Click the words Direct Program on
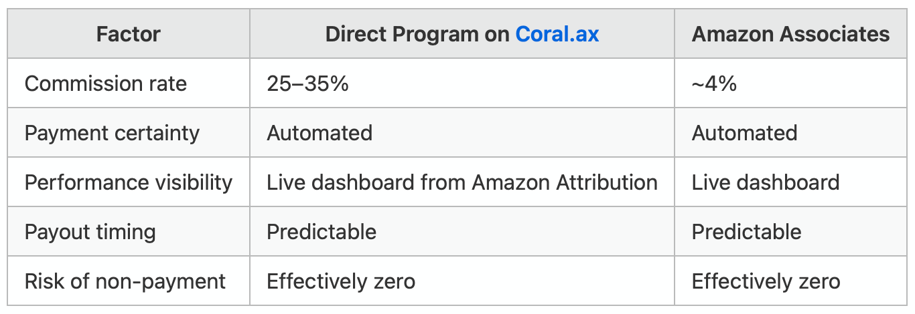 [417, 34]
